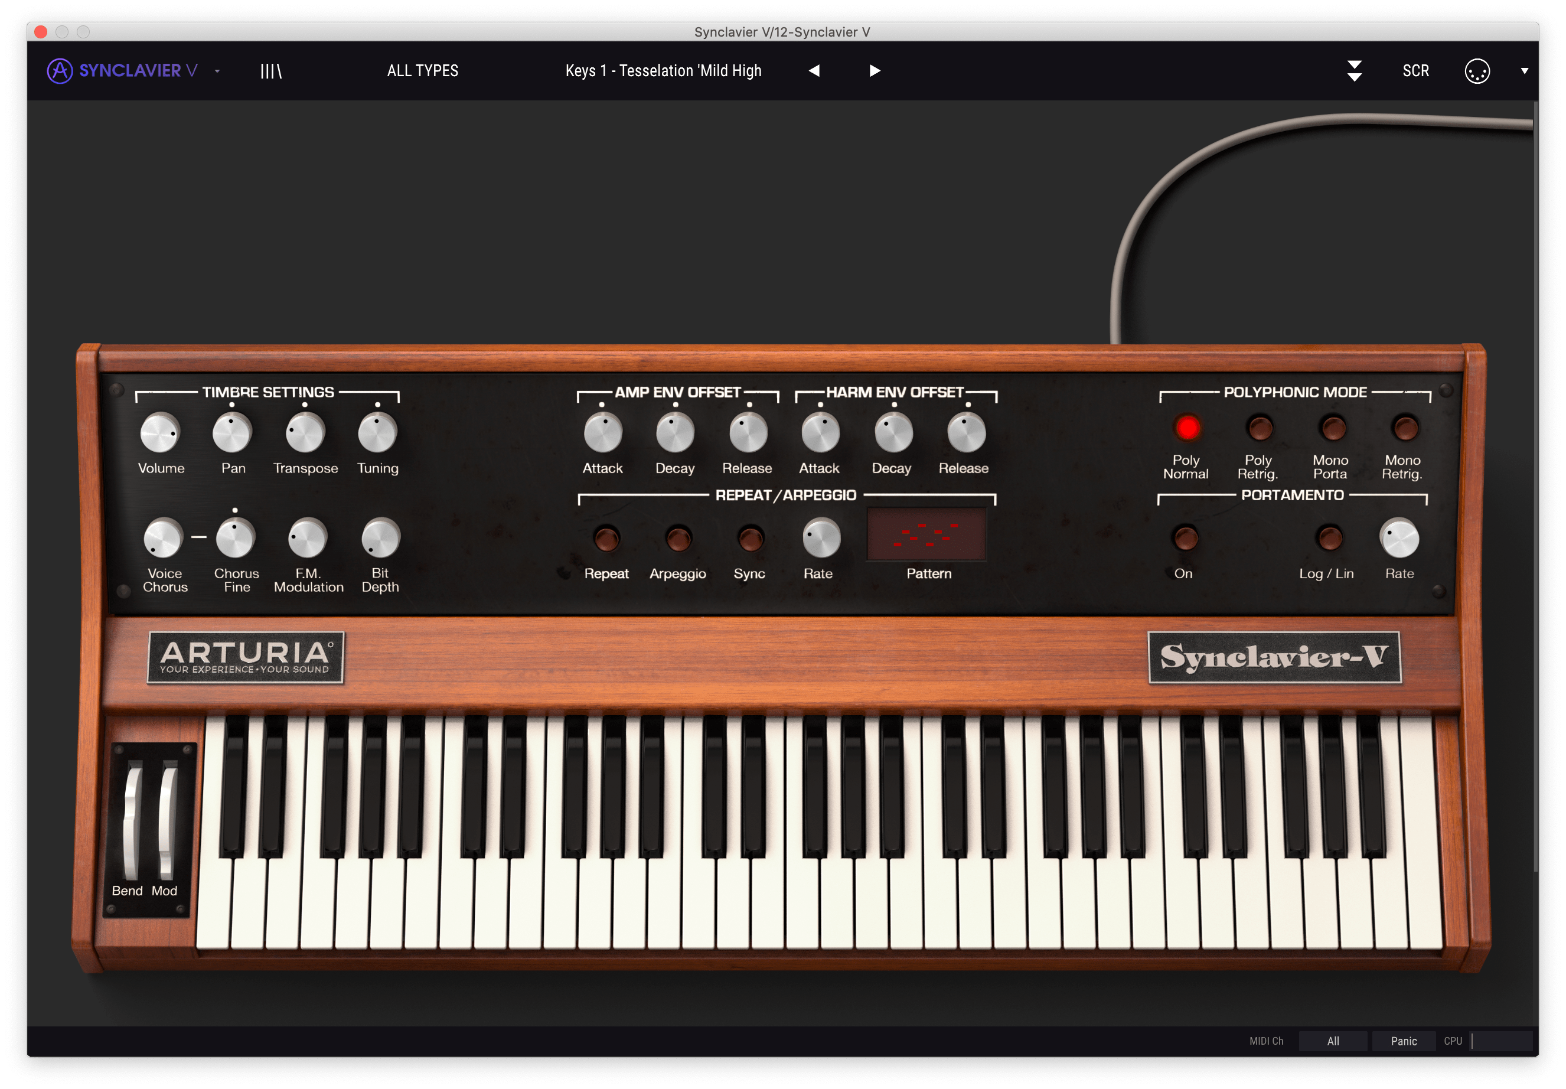Toggle the Repeat button
The height and width of the screenshot is (1089, 1566).
[606, 539]
